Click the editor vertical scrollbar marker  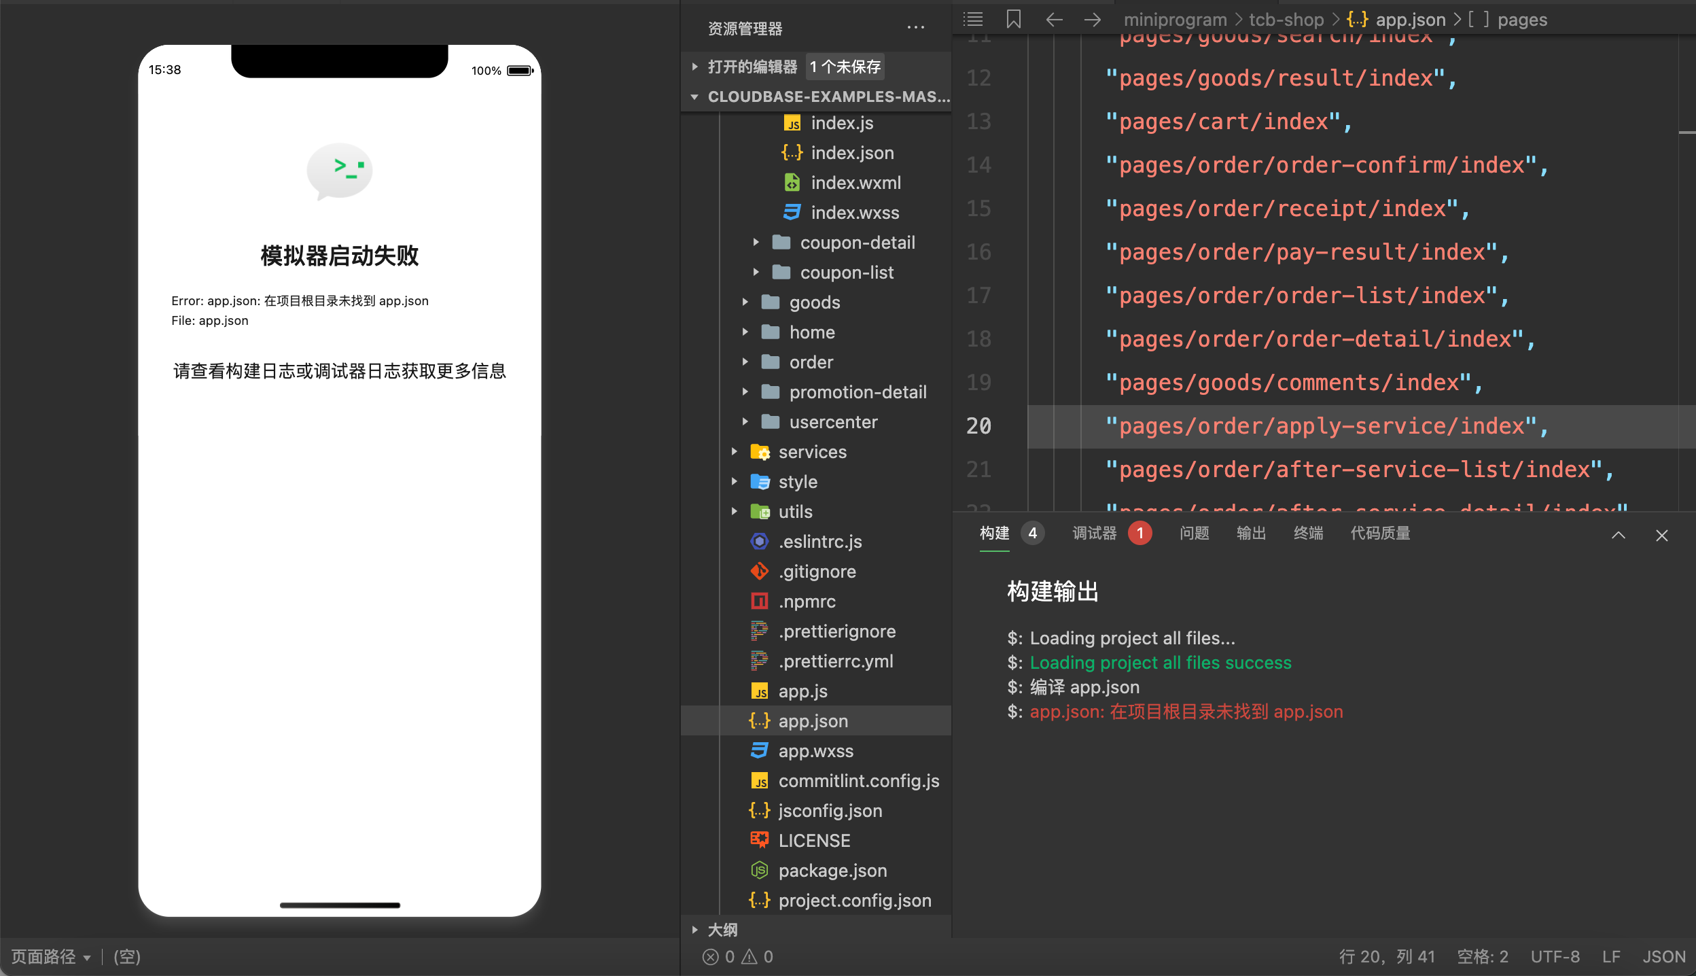click(x=1686, y=132)
